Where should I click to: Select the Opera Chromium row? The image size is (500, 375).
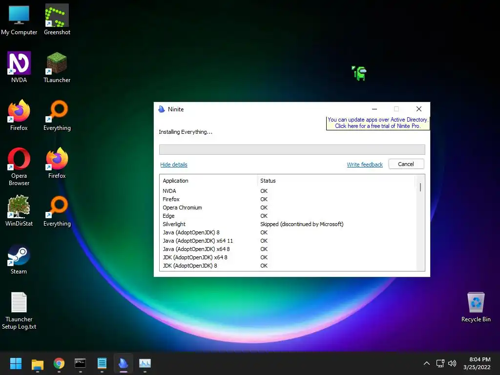(289, 208)
